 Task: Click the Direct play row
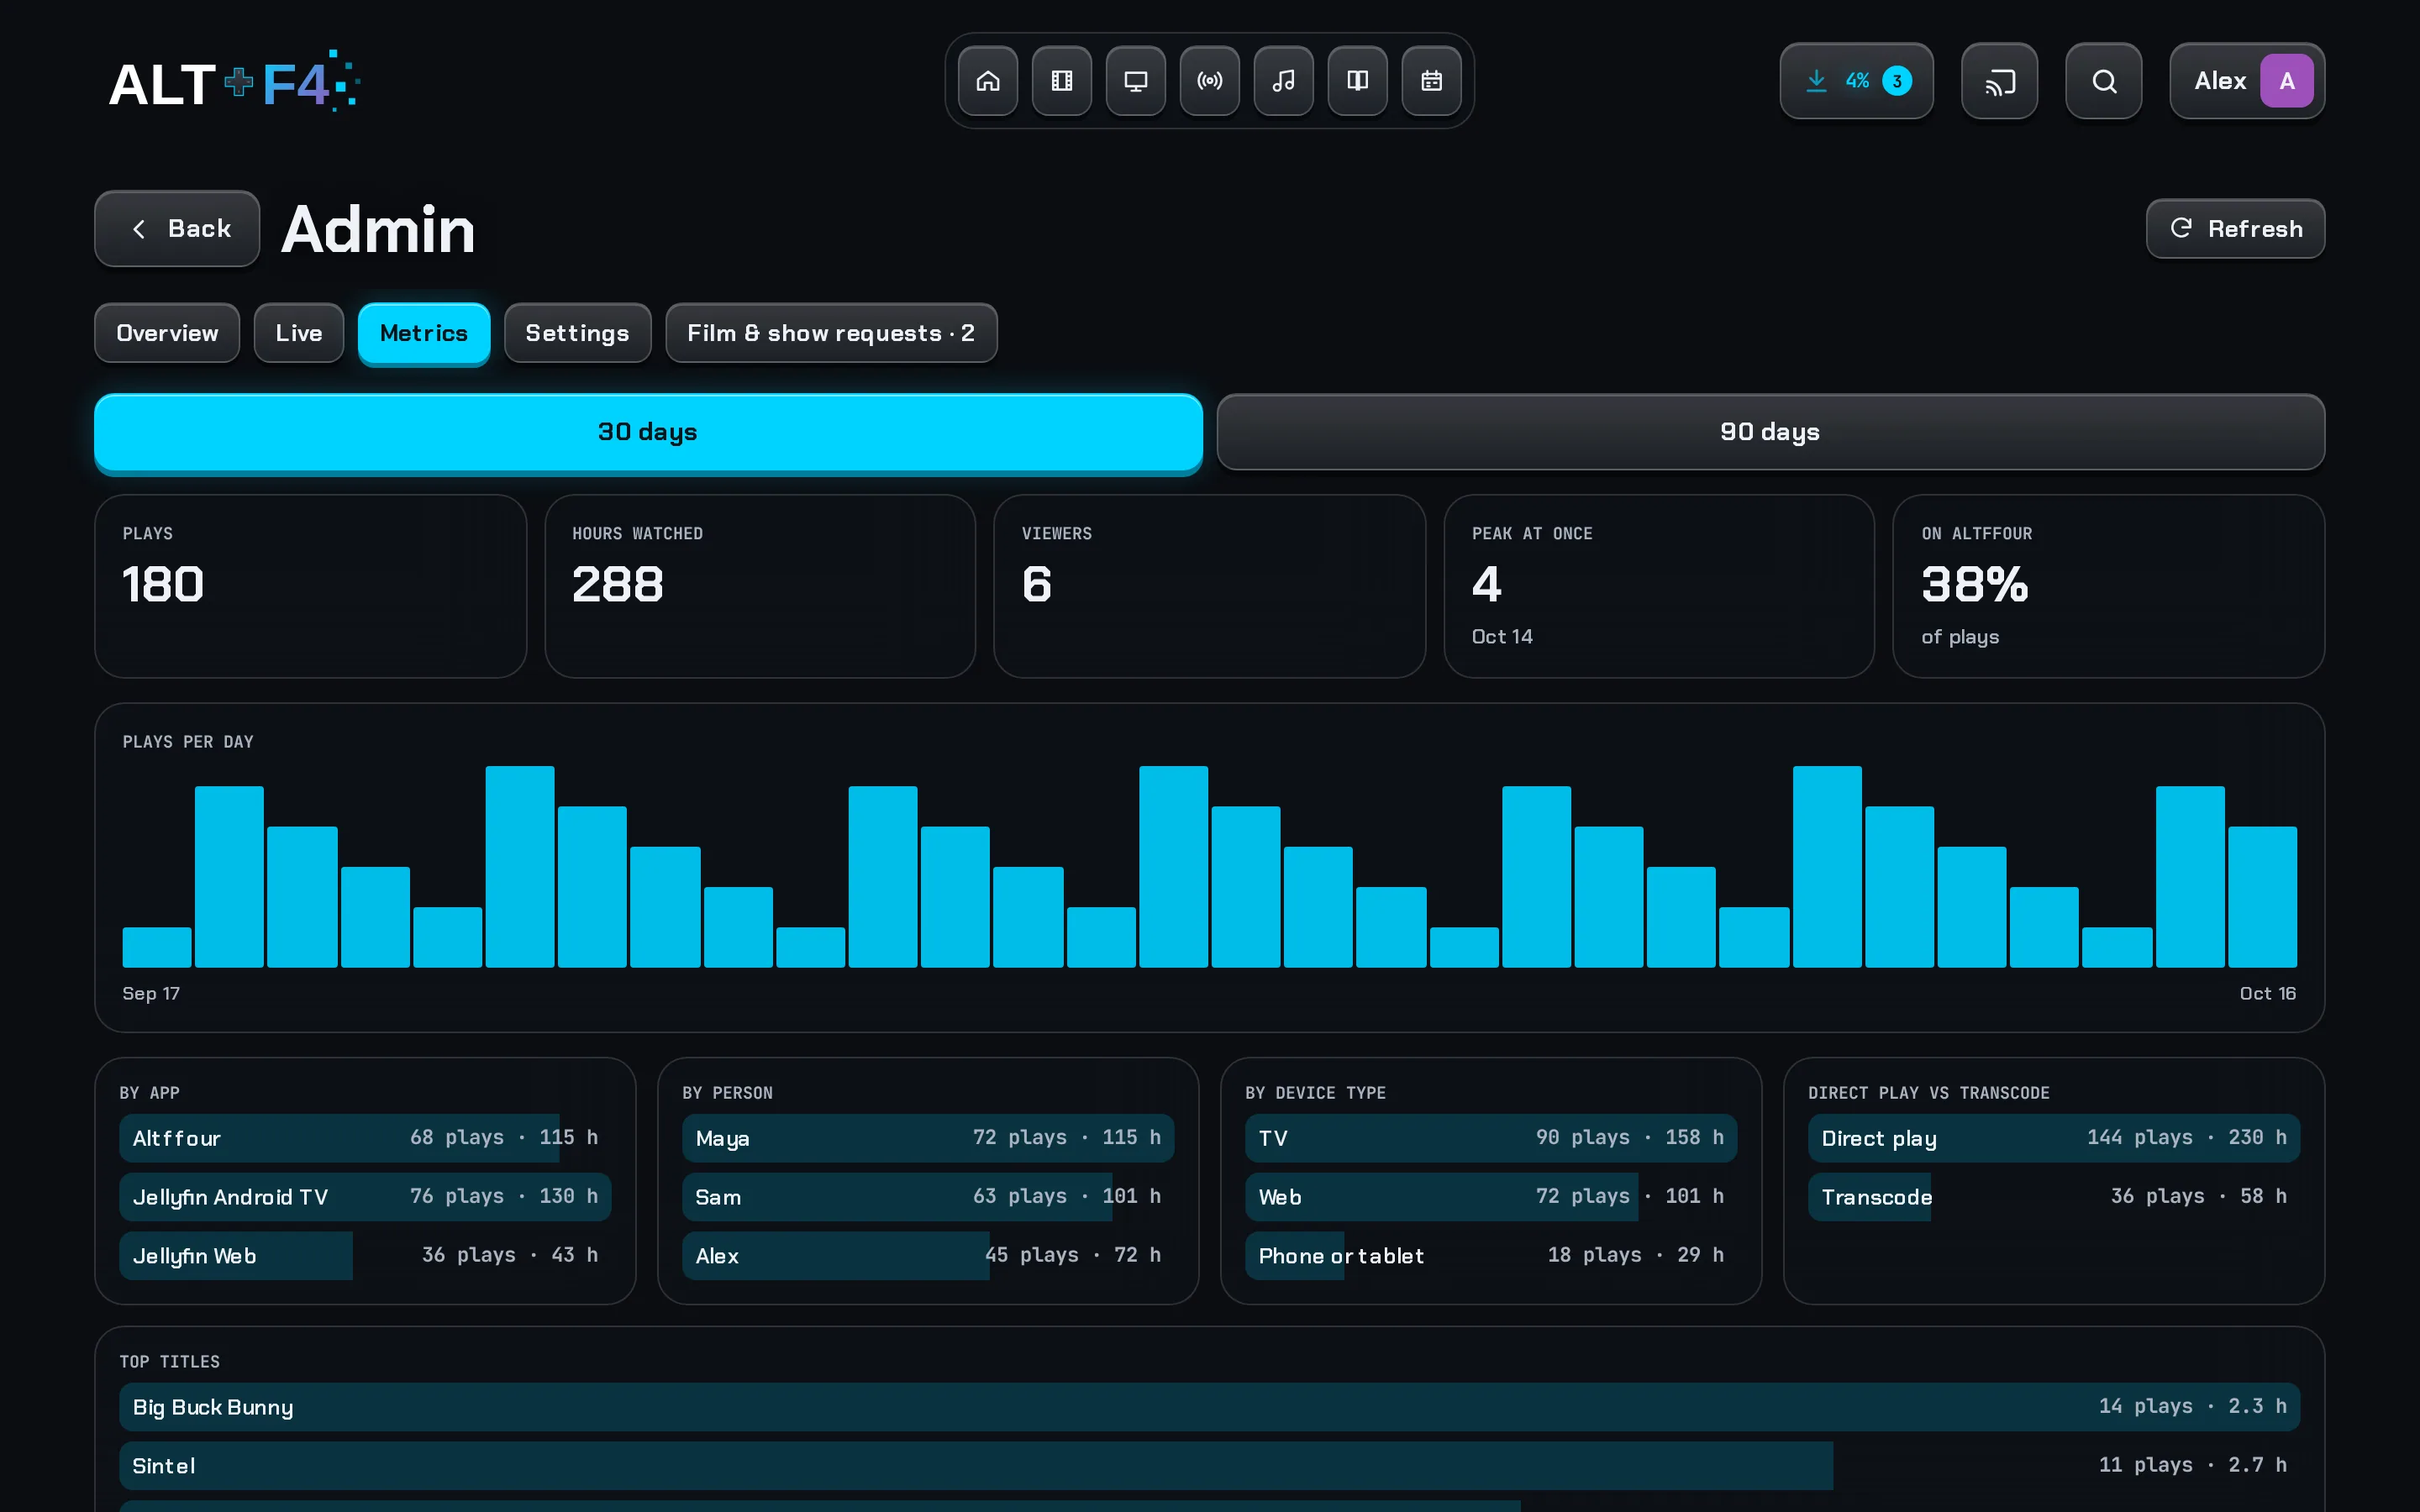(x=2054, y=1138)
